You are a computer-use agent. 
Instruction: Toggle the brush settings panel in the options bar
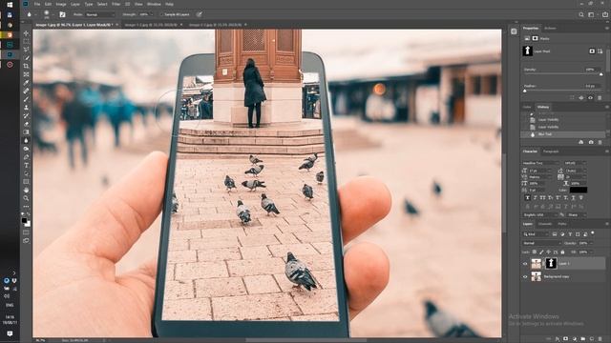pyautogui.click(x=62, y=14)
